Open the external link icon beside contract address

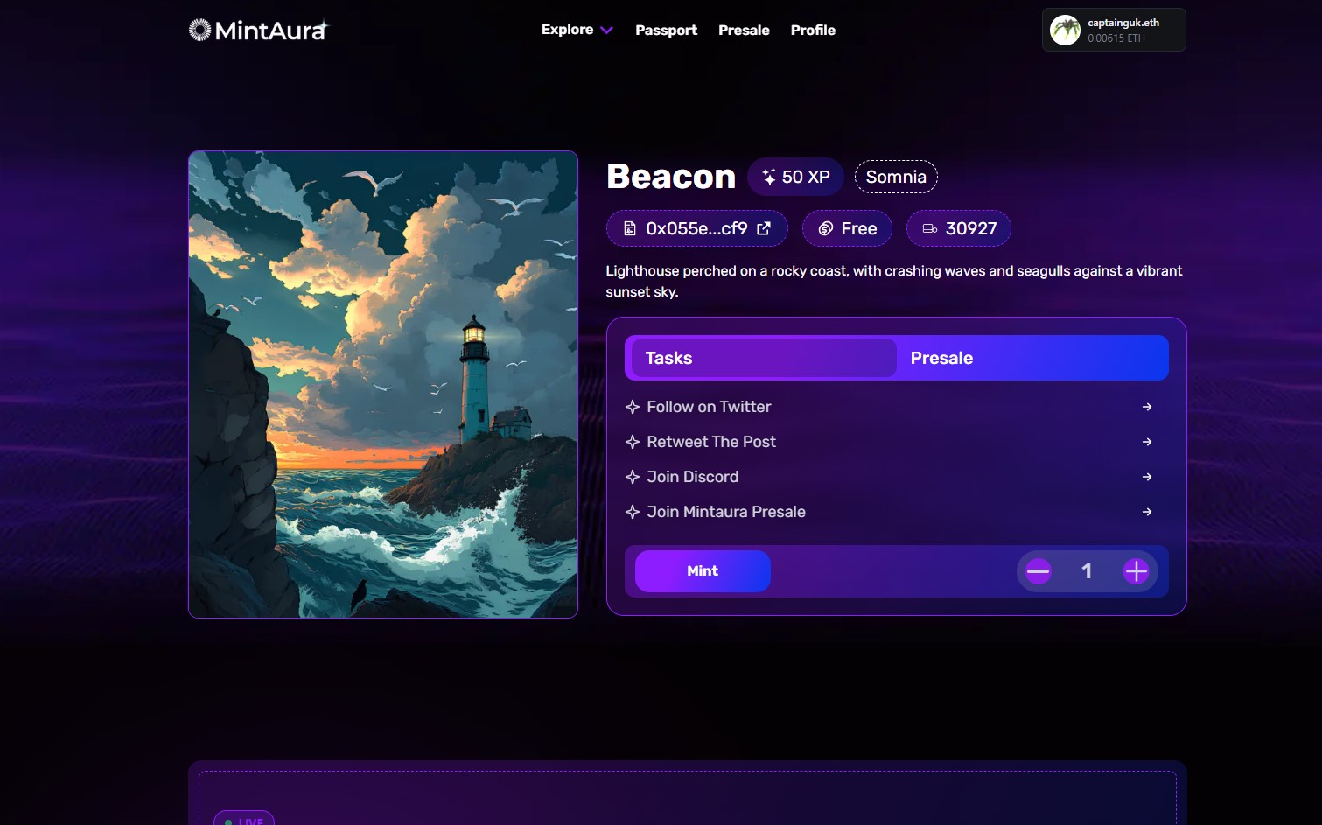764,228
